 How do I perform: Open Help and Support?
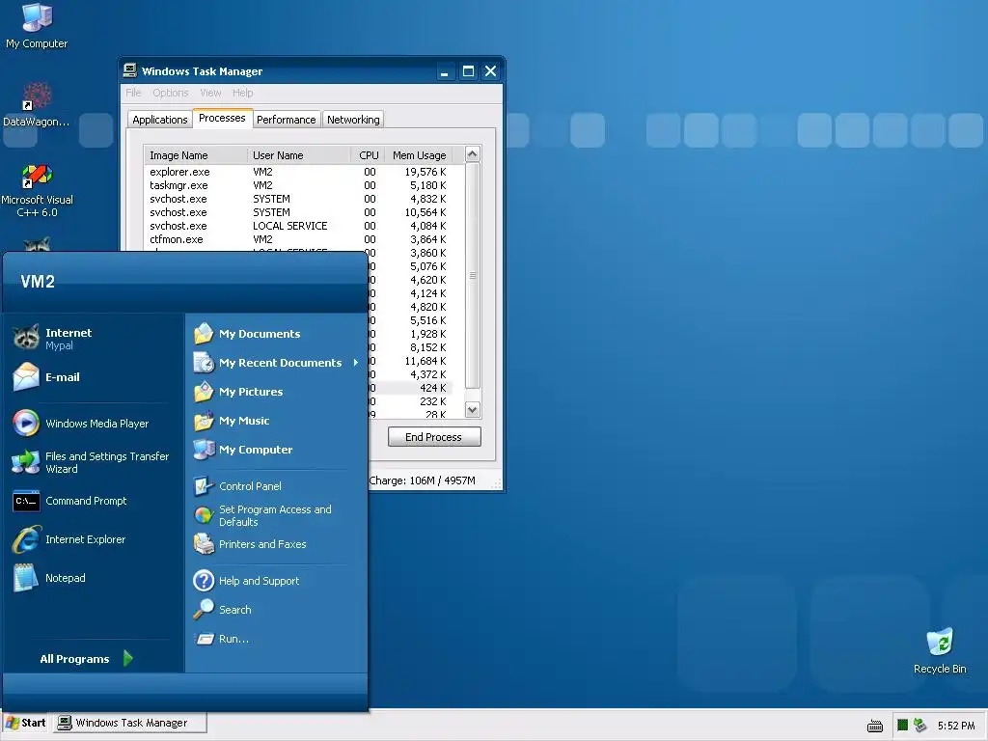point(246,580)
